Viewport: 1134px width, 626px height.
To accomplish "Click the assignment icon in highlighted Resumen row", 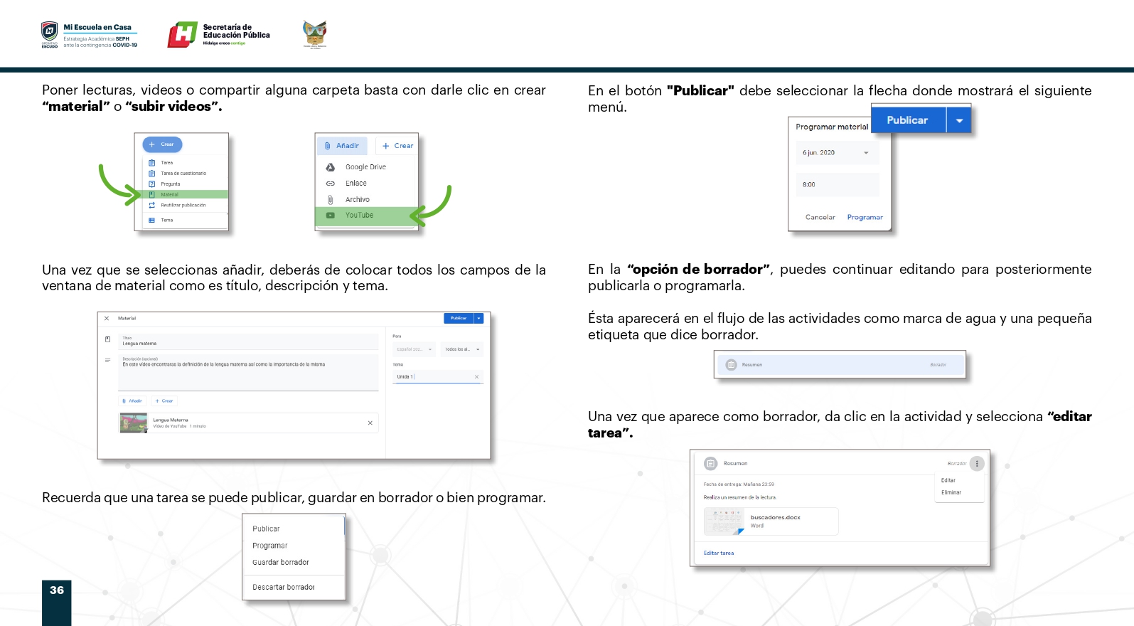I will pos(731,365).
